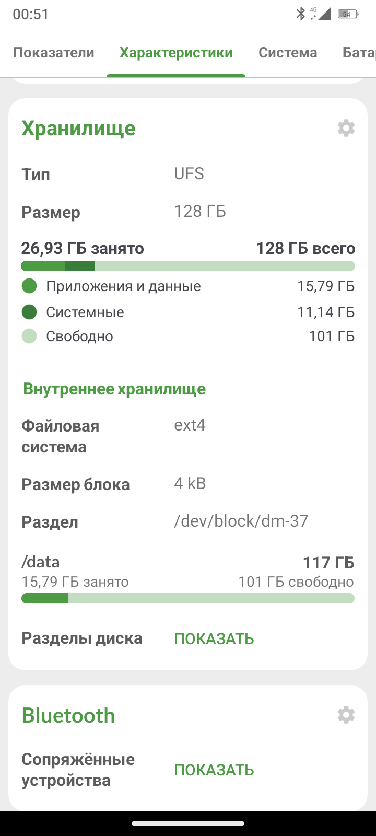Tap the navigation home gesture pill
Screen dimensions: 376x836
188,823
